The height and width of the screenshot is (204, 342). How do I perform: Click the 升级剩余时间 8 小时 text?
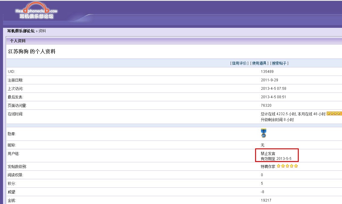click(x=277, y=120)
